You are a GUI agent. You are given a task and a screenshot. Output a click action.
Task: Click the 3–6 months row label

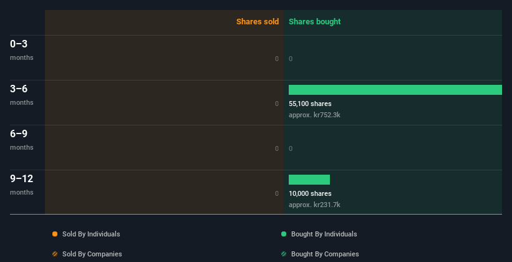[22, 95]
